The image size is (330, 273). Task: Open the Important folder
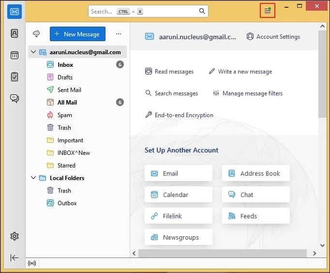pyautogui.click(x=77, y=140)
